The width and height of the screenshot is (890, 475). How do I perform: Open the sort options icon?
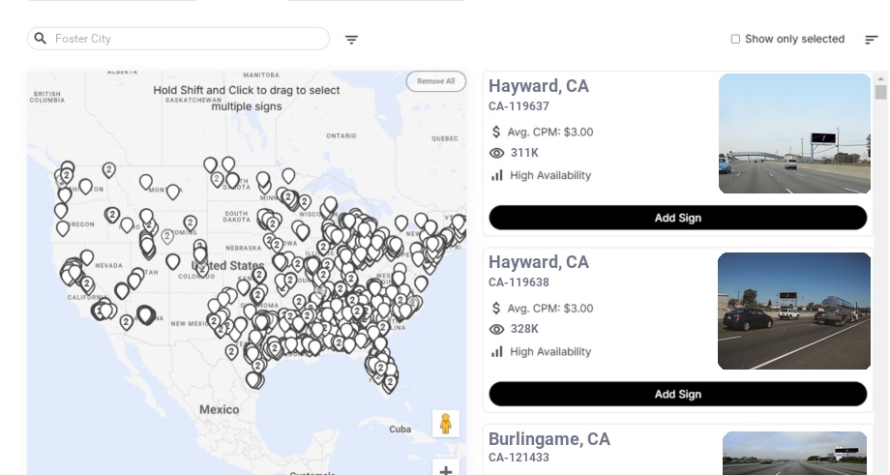[872, 40]
